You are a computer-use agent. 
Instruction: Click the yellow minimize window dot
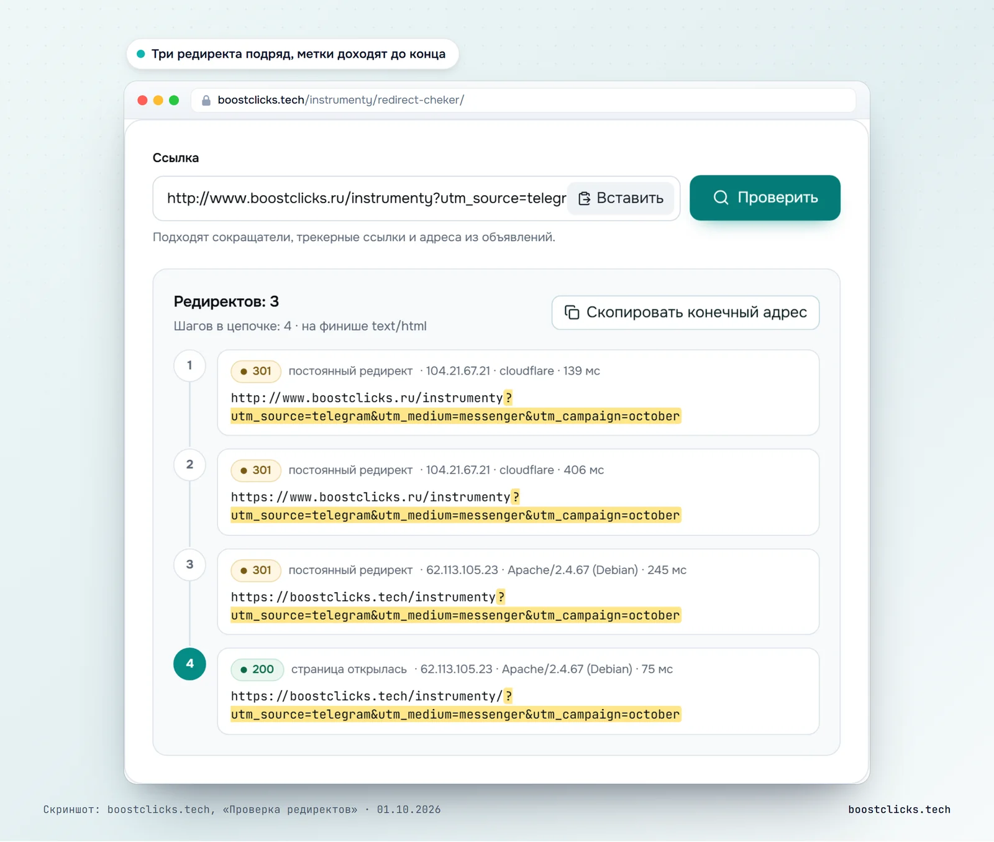tap(158, 100)
